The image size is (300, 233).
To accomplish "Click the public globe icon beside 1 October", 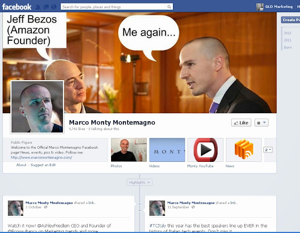I will (45, 207).
